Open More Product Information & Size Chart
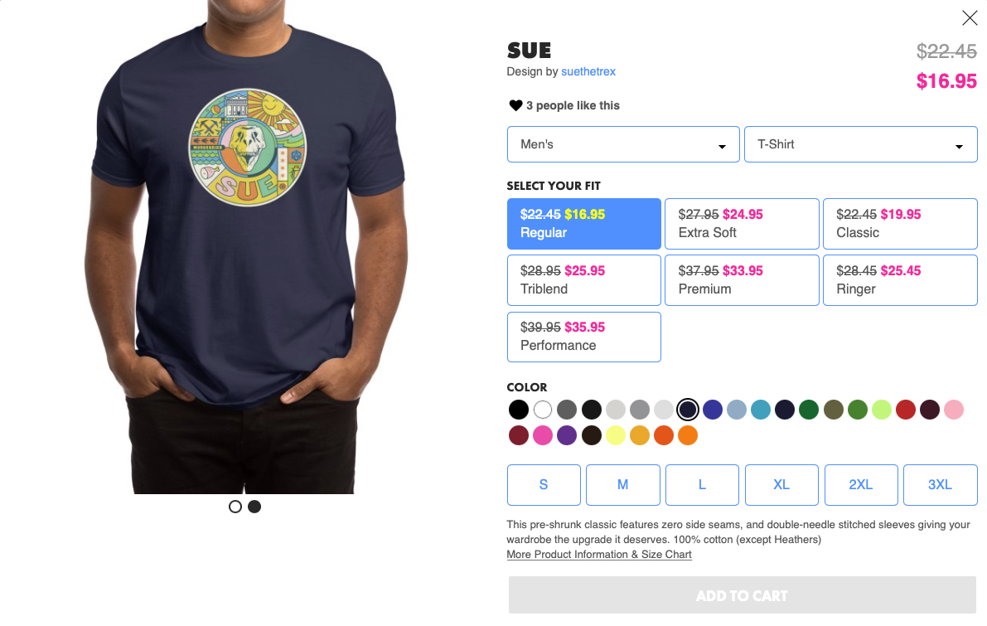The height and width of the screenshot is (626, 987). point(599,555)
